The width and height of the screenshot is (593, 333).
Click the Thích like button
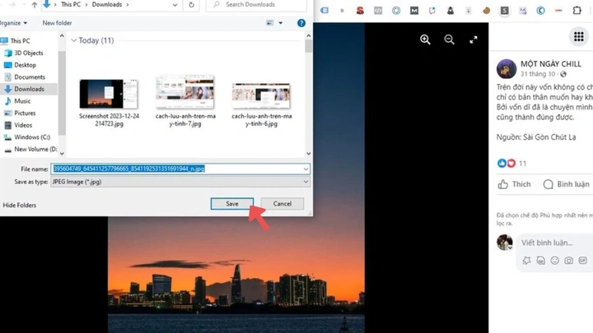pos(514,184)
